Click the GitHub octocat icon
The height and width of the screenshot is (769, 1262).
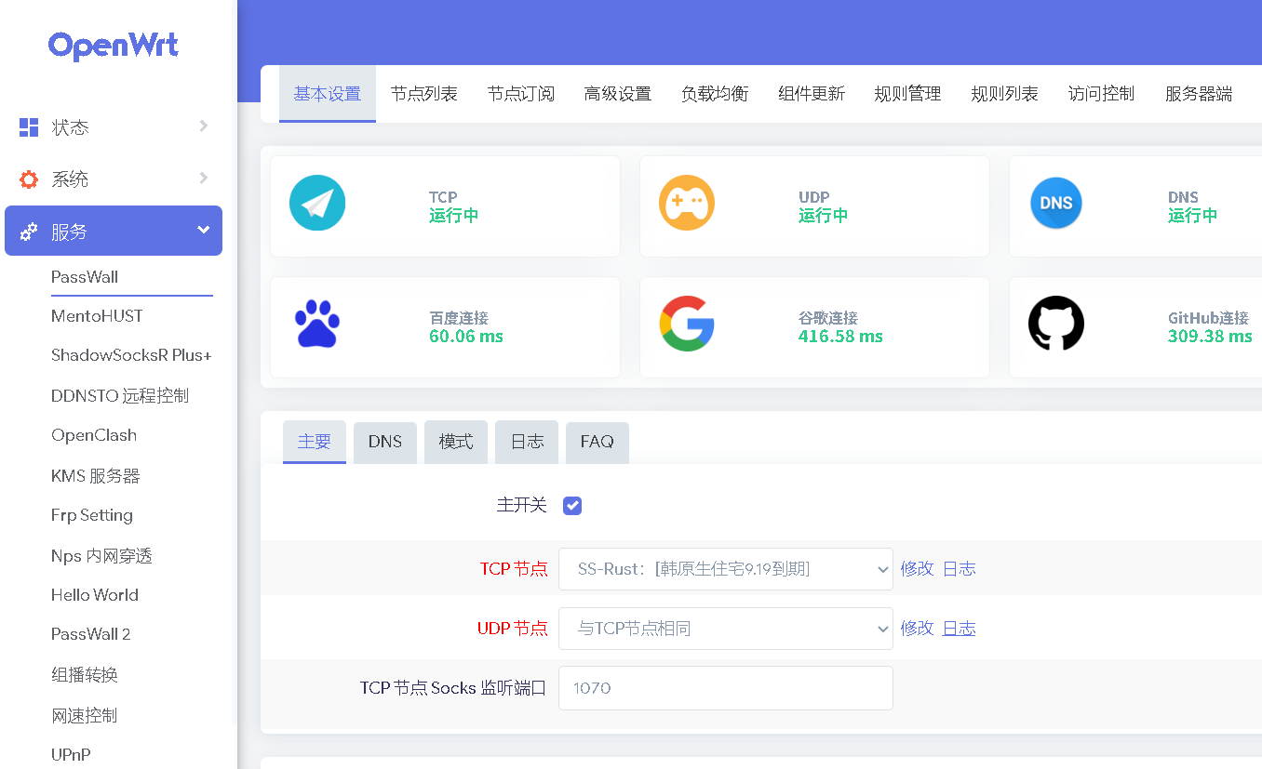(1055, 324)
